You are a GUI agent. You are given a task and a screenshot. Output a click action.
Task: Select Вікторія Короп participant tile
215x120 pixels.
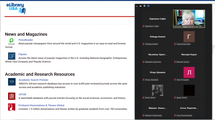189,54
